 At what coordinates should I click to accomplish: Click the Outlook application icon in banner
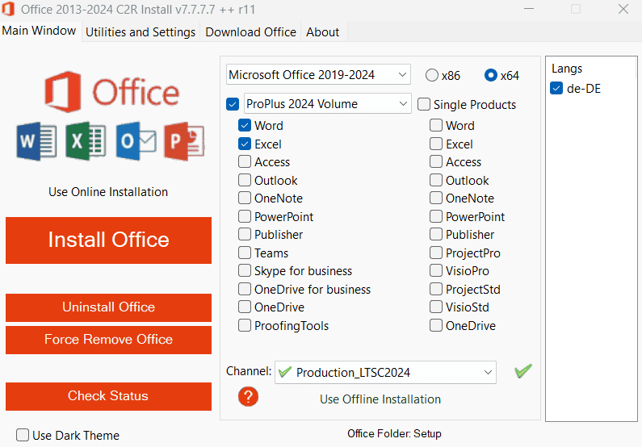(136, 141)
